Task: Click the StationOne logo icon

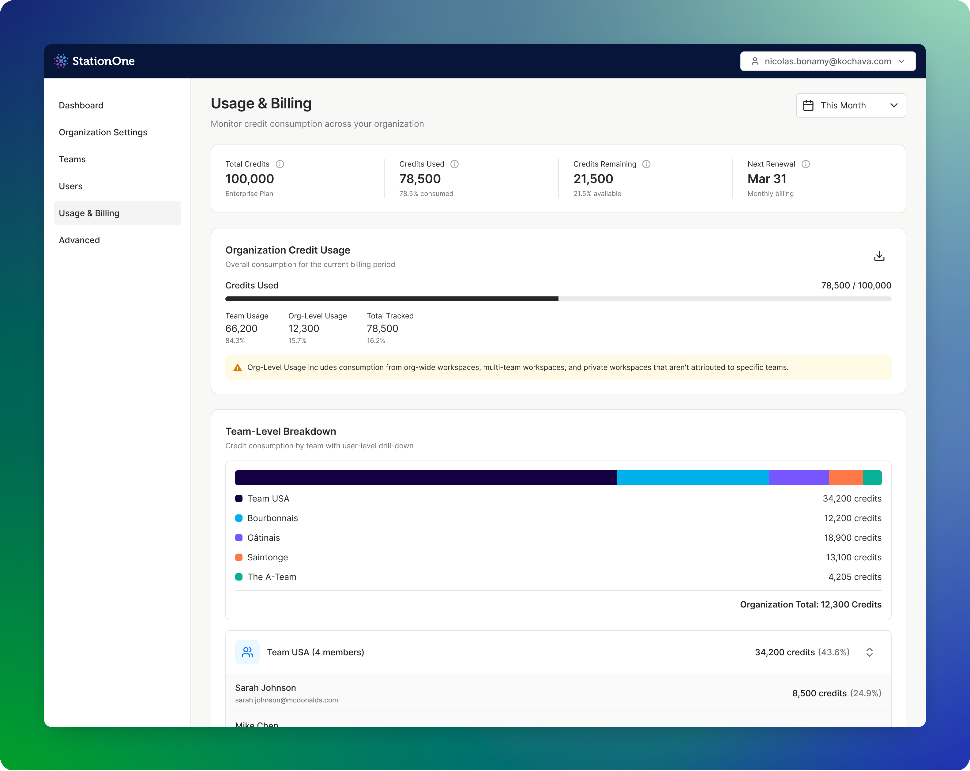Action: [x=61, y=61]
